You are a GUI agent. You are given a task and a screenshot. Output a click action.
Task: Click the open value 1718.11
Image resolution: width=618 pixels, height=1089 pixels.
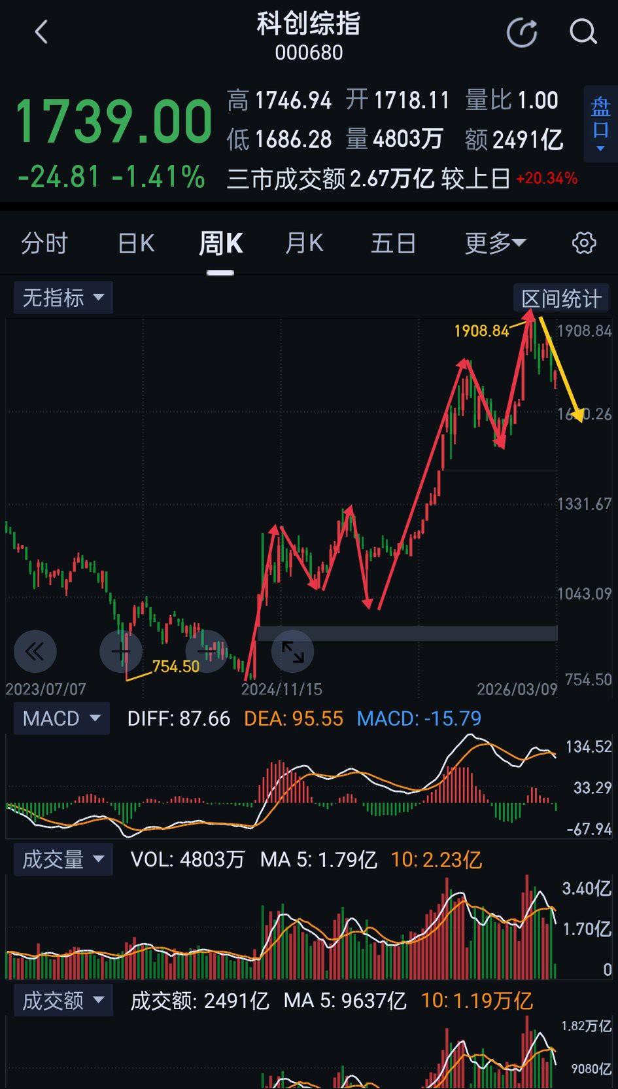point(412,101)
